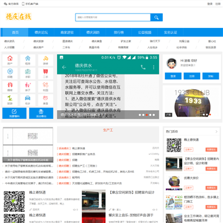Open 楼顶晒不热涂料 activity title
Screen dimensions: 223x223
pos(201,199)
